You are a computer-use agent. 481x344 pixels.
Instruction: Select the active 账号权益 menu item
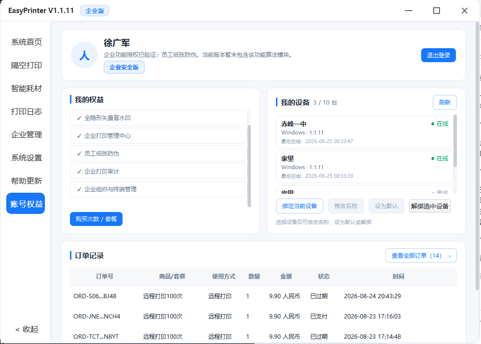pos(26,203)
